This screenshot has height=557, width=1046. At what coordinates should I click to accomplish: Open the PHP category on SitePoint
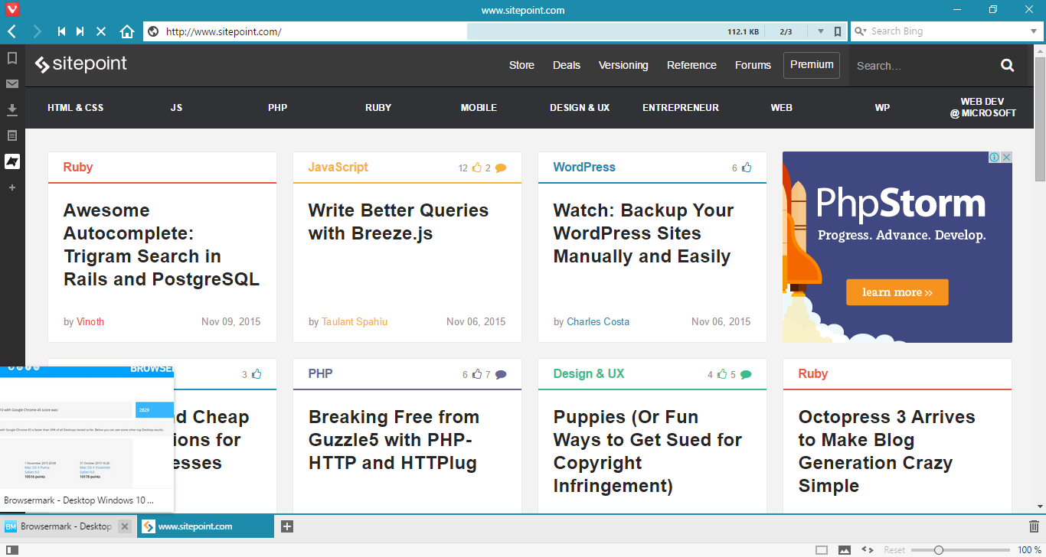(277, 108)
